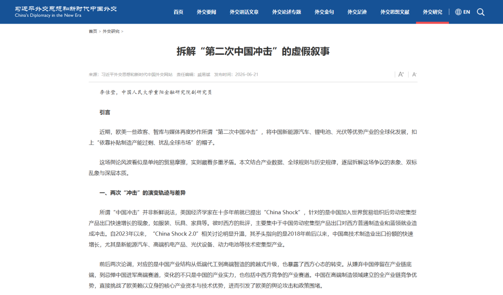Click the 引言 section heading
The image size is (503, 295).
(105, 112)
